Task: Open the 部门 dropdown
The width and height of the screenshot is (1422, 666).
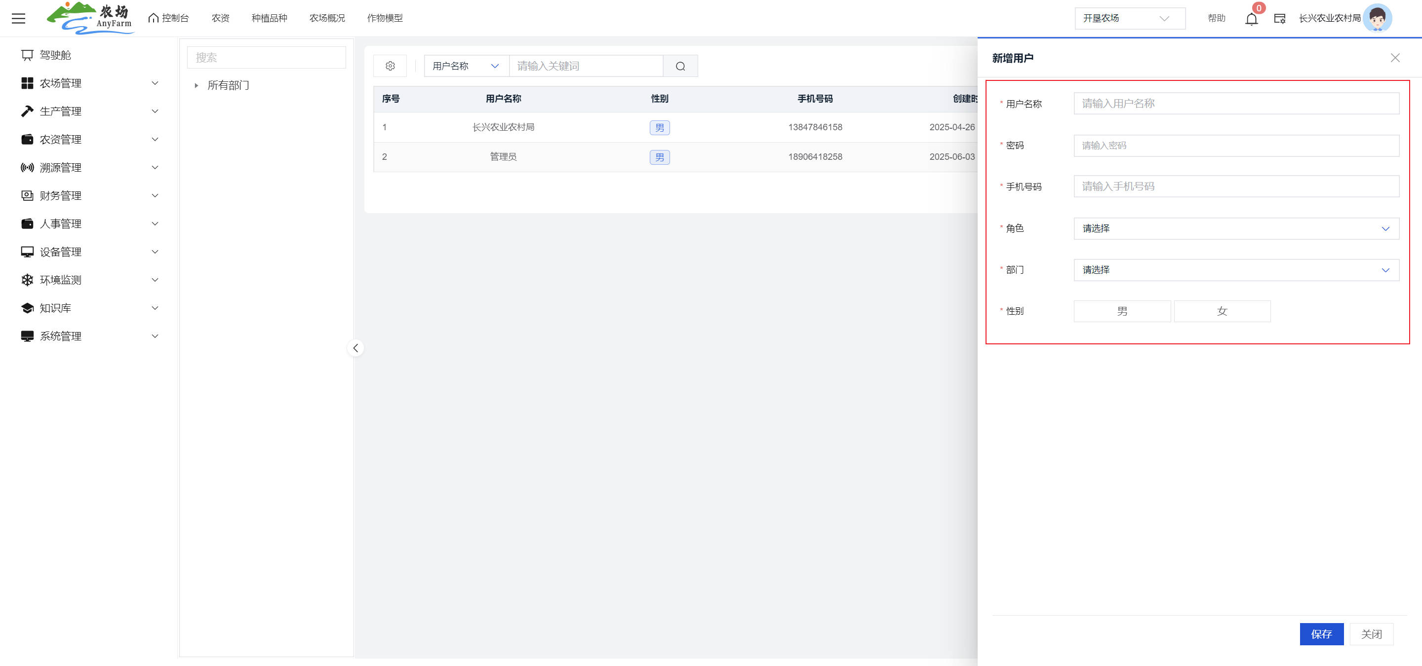Action: [x=1235, y=270]
